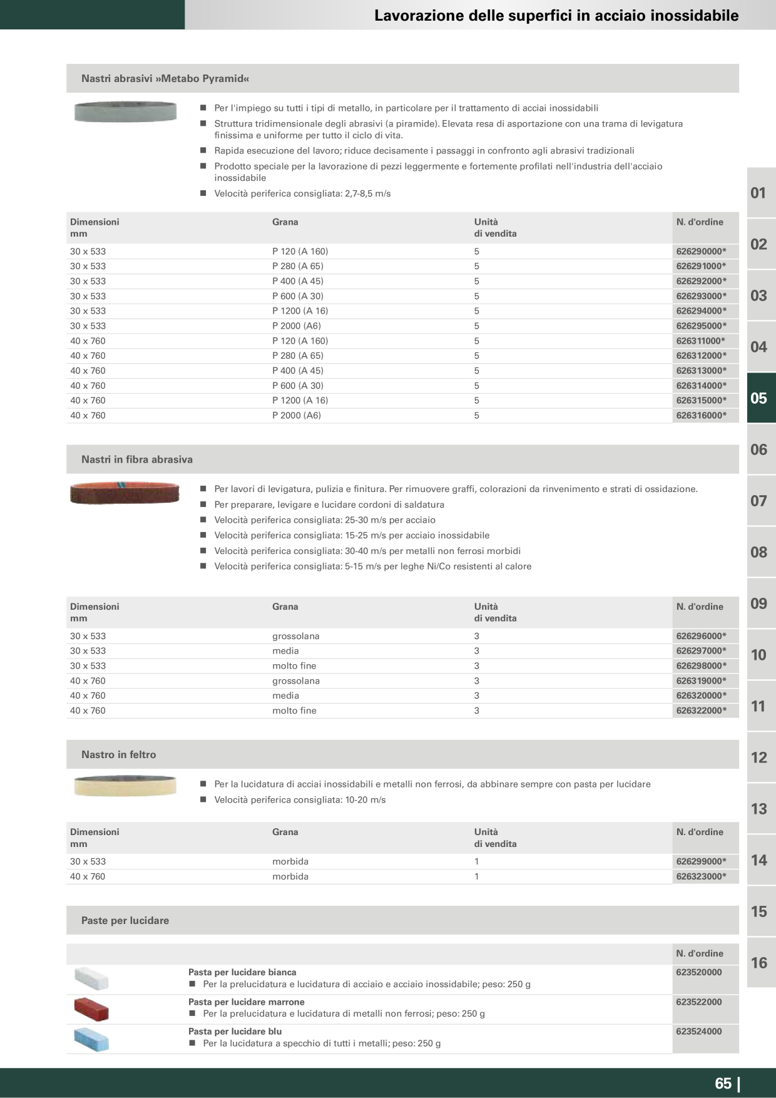Select order number 626313000*
This screenshot has height=1098, width=776.
pyautogui.click(x=701, y=371)
